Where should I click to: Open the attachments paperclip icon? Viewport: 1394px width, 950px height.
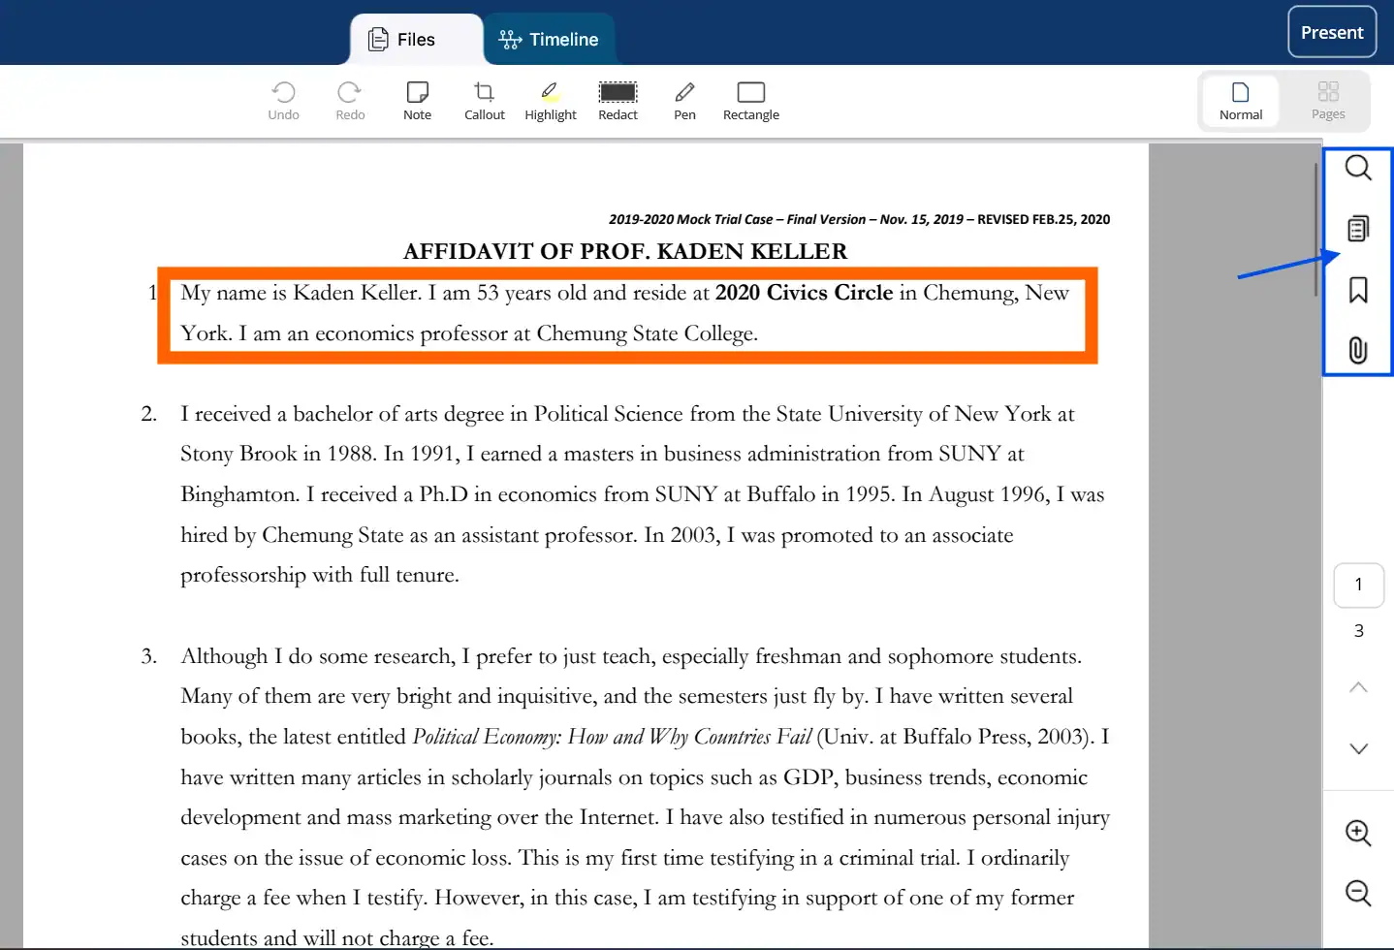click(x=1358, y=350)
